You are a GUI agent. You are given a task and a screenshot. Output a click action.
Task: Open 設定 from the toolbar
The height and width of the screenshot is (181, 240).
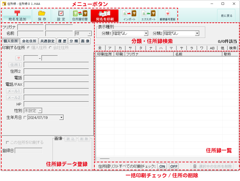point(61,13)
